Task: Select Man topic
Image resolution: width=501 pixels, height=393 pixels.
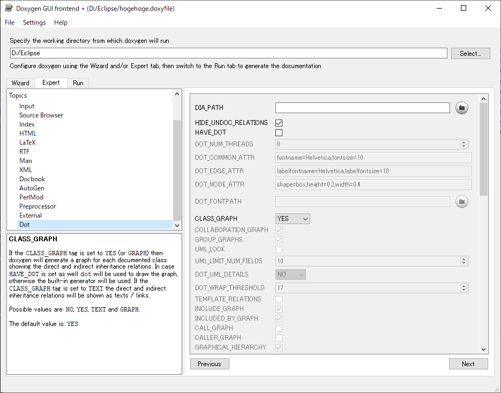Action: [26, 161]
